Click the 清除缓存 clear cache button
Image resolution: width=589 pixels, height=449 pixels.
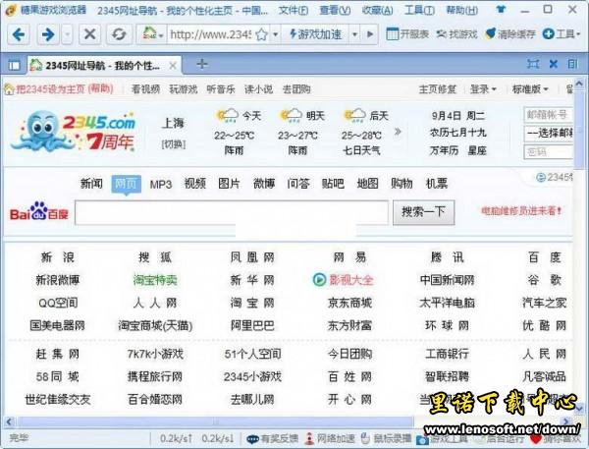coord(510,34)
